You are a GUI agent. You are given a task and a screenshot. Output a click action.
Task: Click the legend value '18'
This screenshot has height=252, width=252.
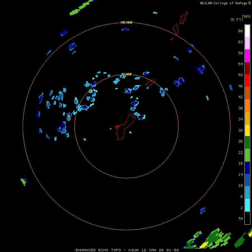(241, 164)
